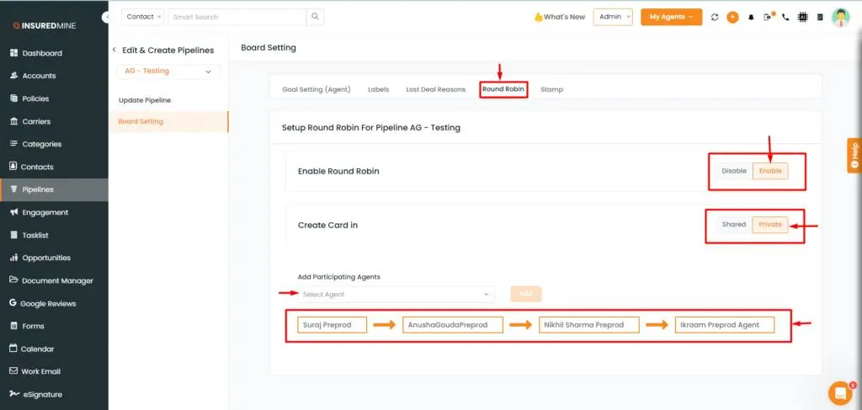Focus the Smart Search input field

(x=237, y=17)
